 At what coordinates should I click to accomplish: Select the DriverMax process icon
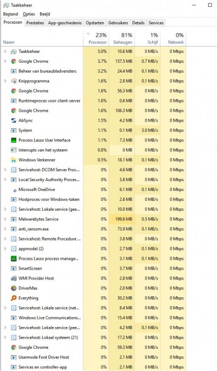click(14, 288)
